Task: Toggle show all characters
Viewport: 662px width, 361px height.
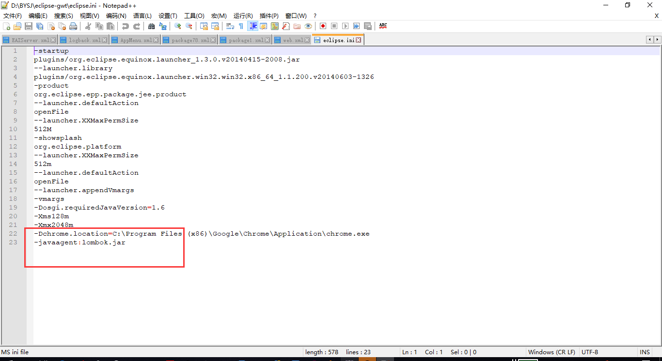Action: pyautogui.click(x=240, y=26)
